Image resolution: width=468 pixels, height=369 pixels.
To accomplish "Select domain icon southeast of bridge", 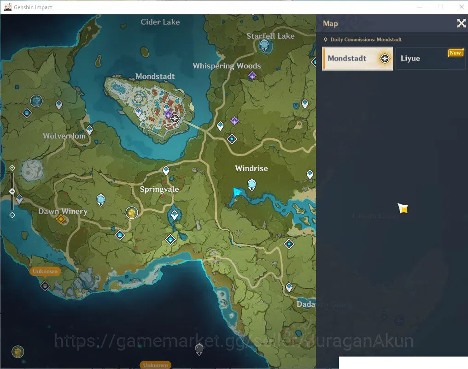I will click(x=232, y=139).
